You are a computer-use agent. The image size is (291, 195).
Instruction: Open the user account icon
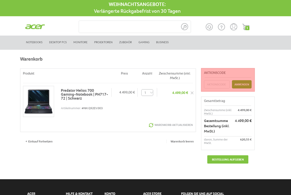click(x=234, y=27)
